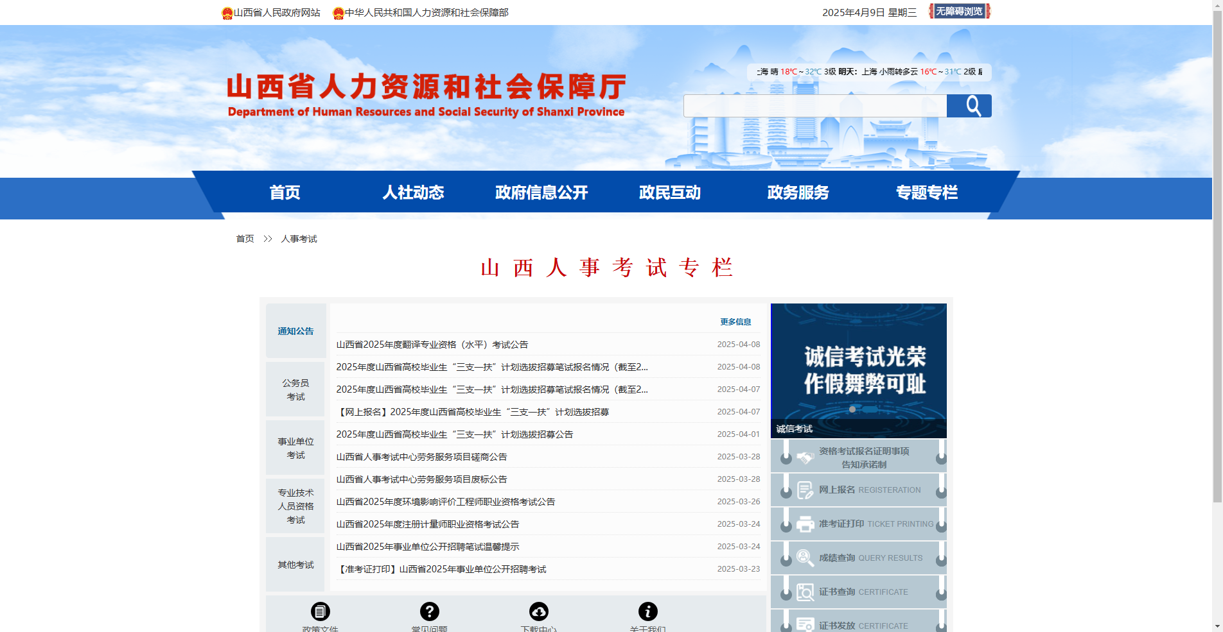Click the 关于我们 info icon
Image resolution: width=1223 pixels, height=632 pixels.
[x=648, y=611]
